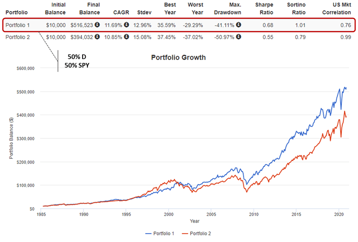Click the blue Portfolio 1 legend line marker
Screen dimensions: 358x242
pos(148,234)
